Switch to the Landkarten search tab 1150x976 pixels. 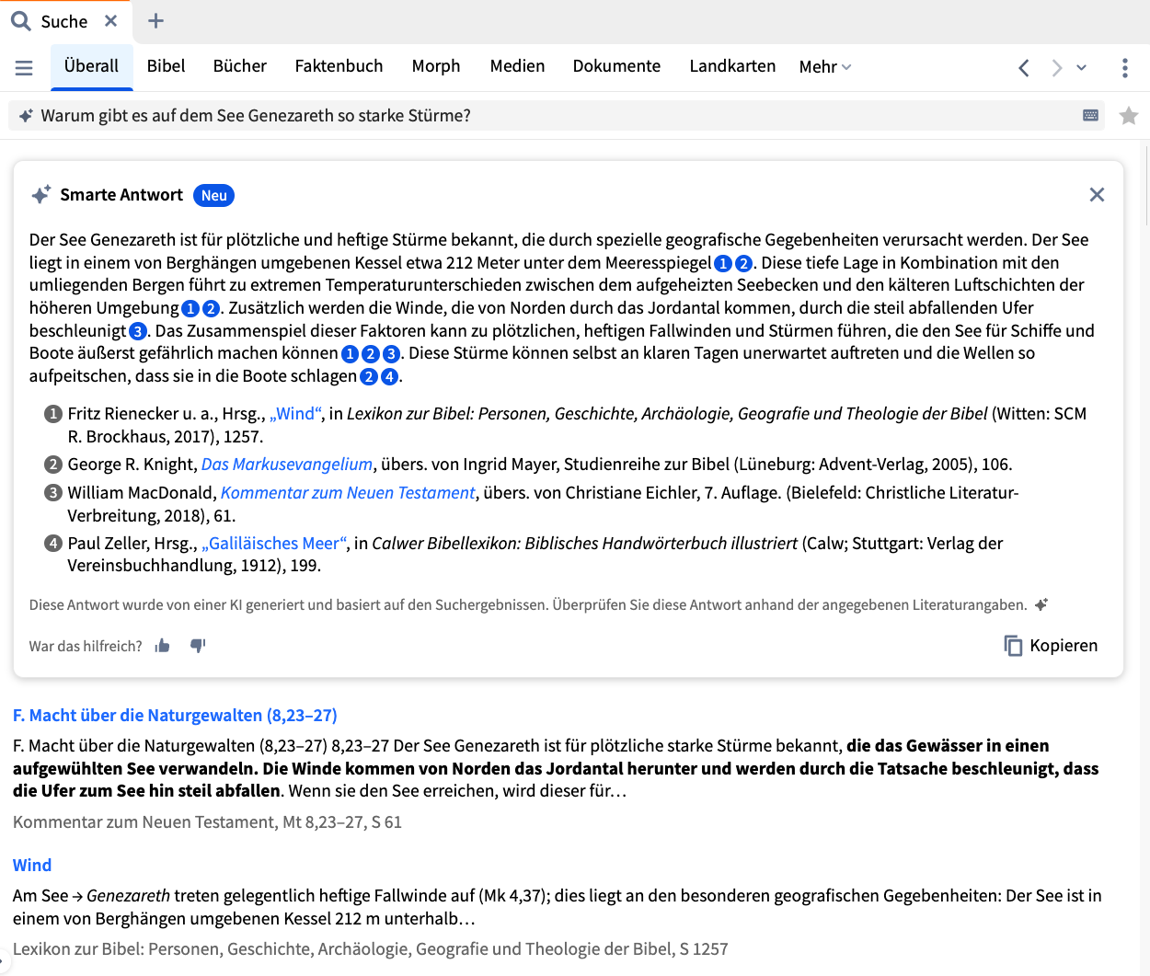click(x=732, y=66)
